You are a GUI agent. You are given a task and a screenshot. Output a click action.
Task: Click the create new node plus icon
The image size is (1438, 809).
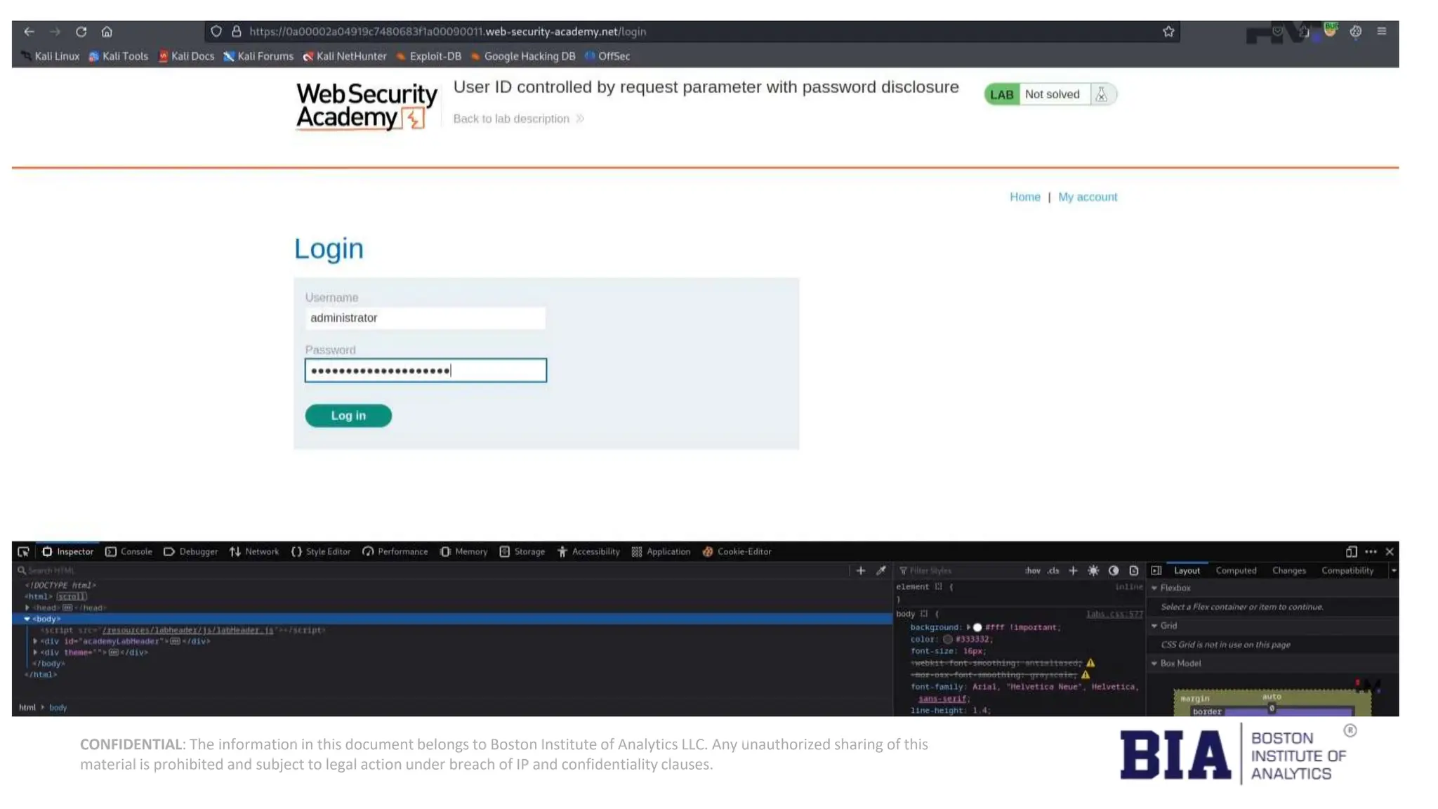[861, 571]
